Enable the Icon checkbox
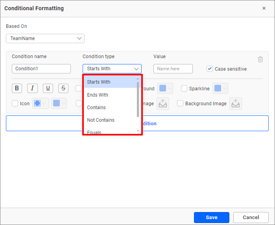The height and width of the screenshot is (225, 275). (x=15, y=104)
